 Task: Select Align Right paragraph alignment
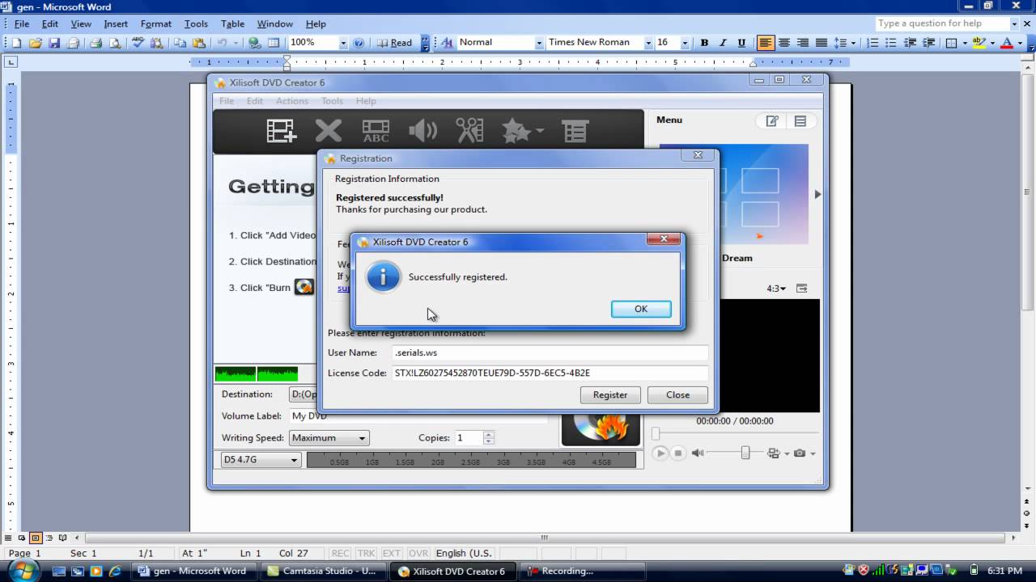[x=803, y=43]
